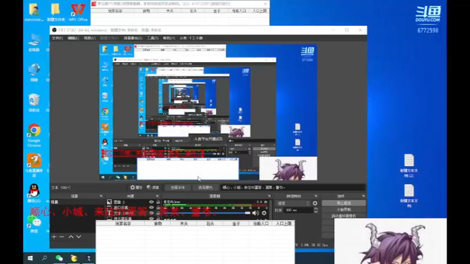Toggle lock on 文本 (GDI+) source
The height and width of the screenshot is (264, 470).
pos(158,213)
